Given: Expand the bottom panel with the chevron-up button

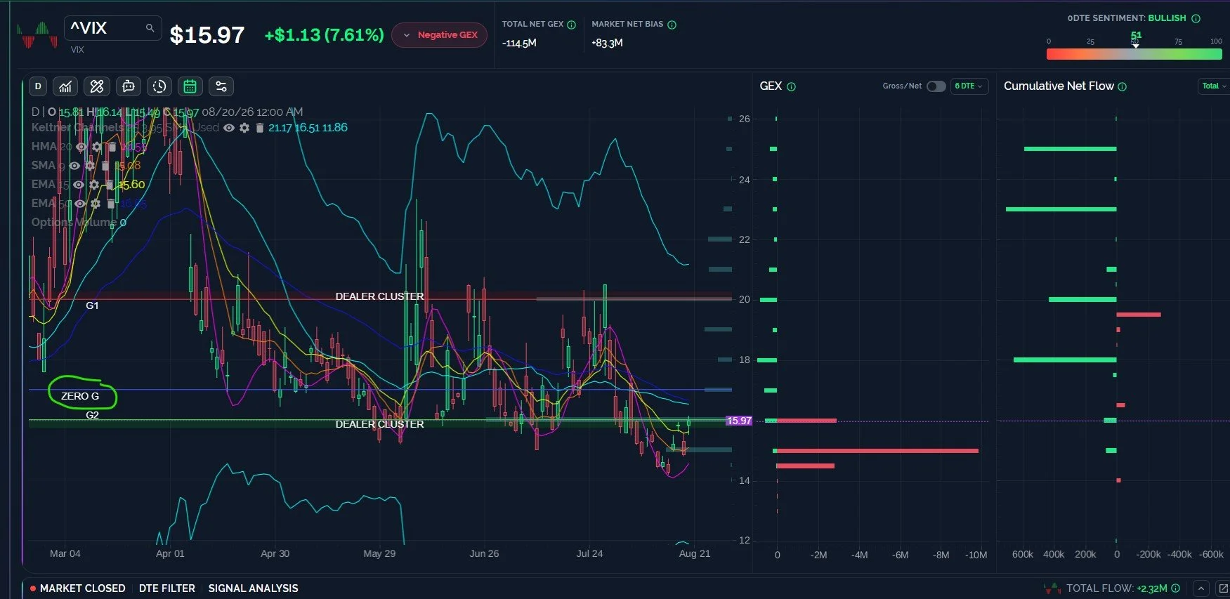Looking at the screenshot, I should (1201, 588).
